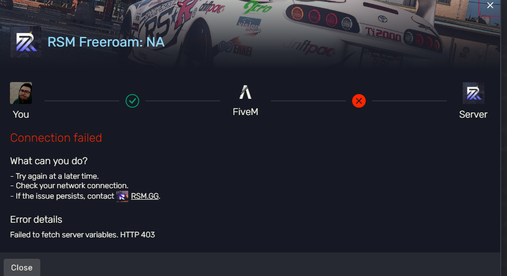This screenshot has height=276, width=507.
Task: Click the RSM server logo beside title
Action: click(26, 42)
